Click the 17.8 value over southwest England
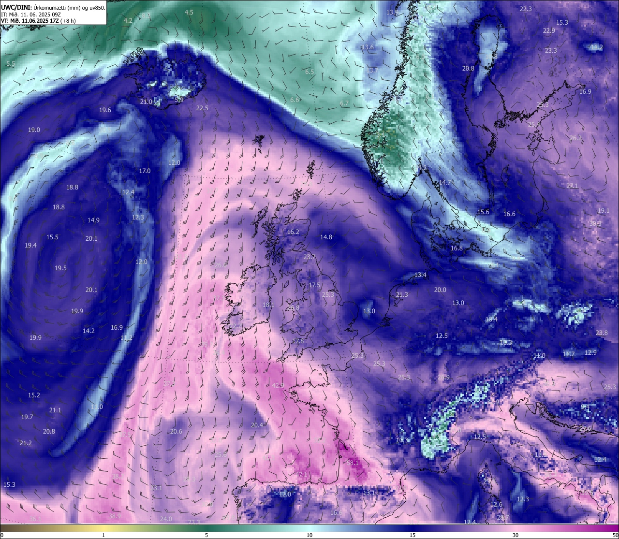Screen dimensions: 619x539 [x=298, y=341]
